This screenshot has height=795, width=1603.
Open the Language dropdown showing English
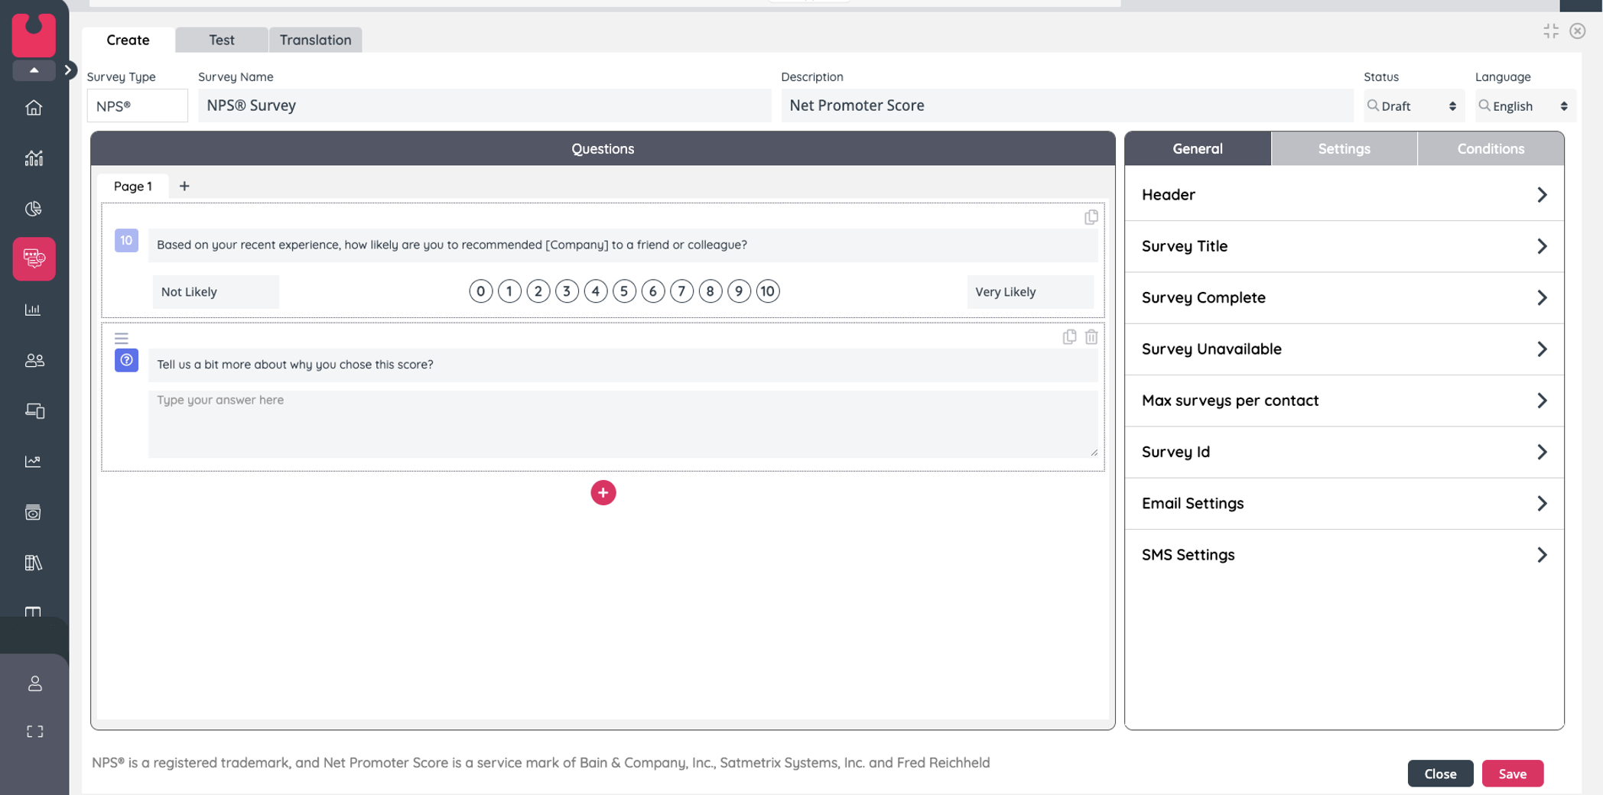tap(1524, 106)
